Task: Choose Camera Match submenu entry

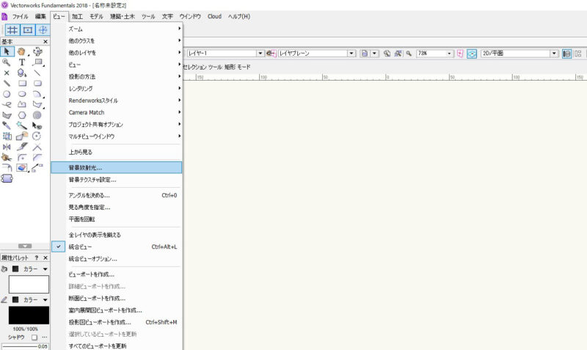Action: (x=117, y=112)
